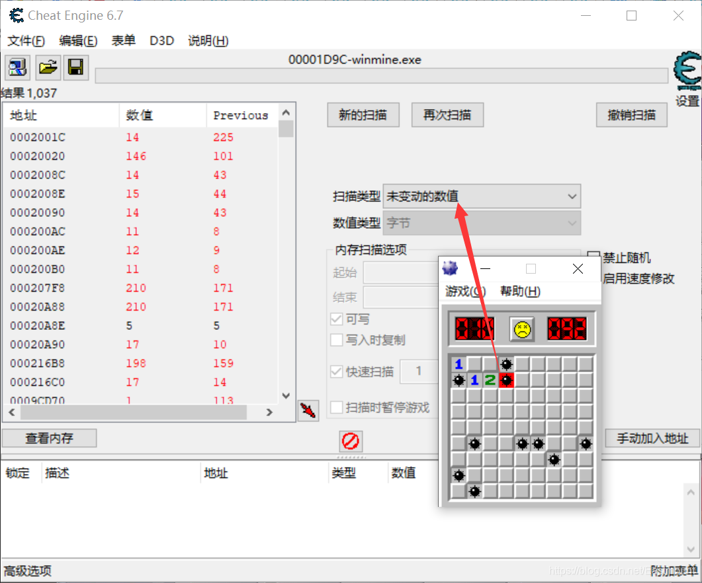
Task: Click the save floppy disk icon
Action: tap(75, 67)
